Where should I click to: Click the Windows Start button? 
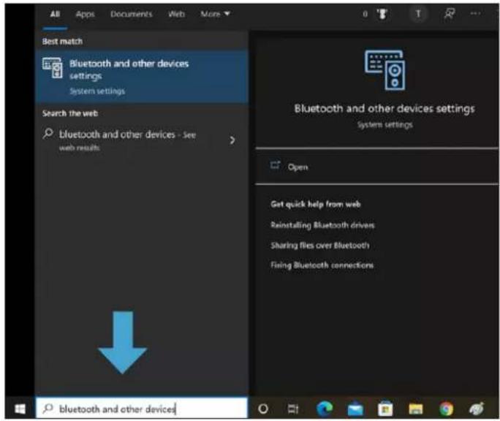[20, 409]
